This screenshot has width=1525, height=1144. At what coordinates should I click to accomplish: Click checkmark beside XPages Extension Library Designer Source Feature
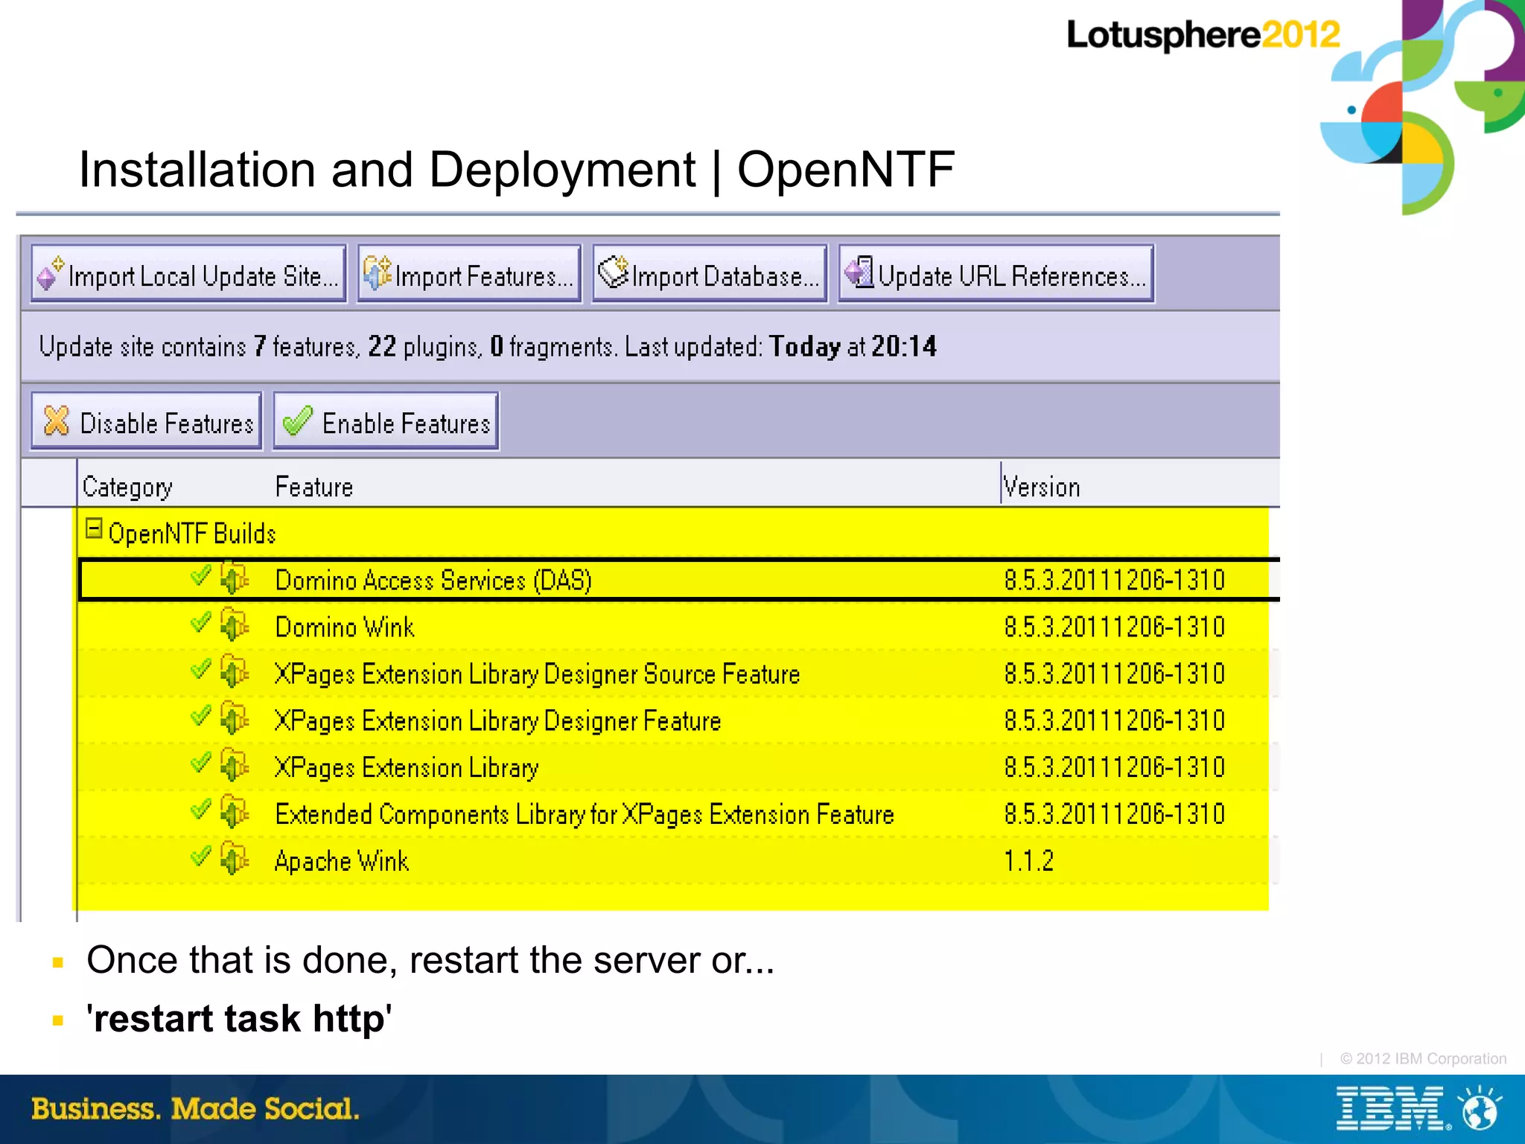pyautogui.click(x=201, y=669)
